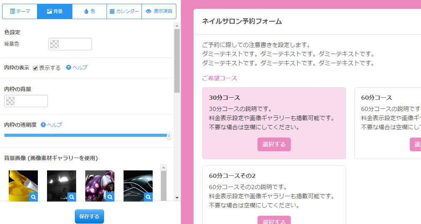421x224 pixels.
Task: Click magnifier icon on the car thumbnail
Action: tap(148, 197)
